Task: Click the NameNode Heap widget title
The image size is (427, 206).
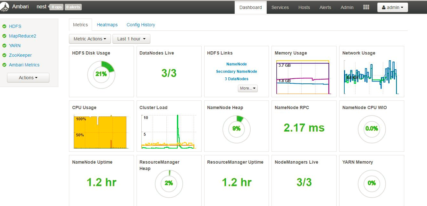Action: point(225,107)
